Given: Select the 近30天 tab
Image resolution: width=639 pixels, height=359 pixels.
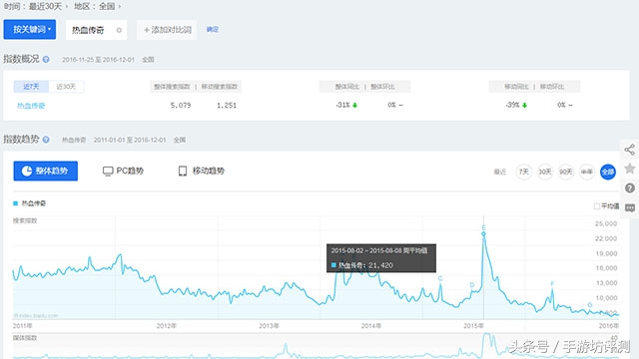Looking at the screenshot, I should click(66, 87).
